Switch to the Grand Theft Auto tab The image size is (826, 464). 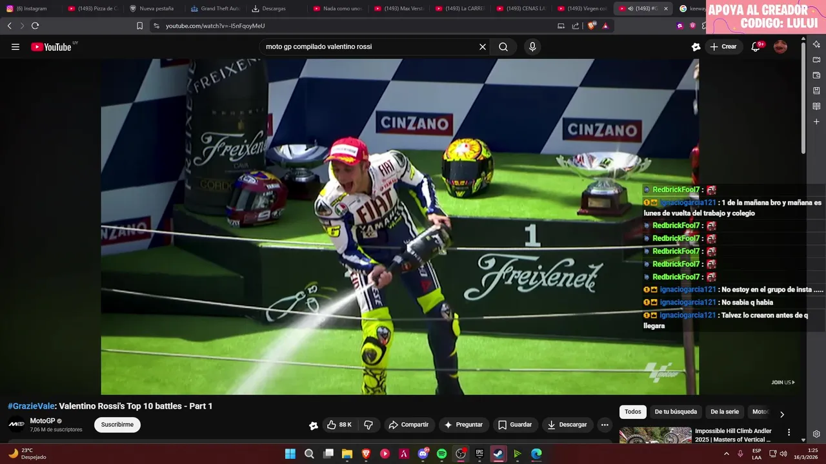click(216, 8)
